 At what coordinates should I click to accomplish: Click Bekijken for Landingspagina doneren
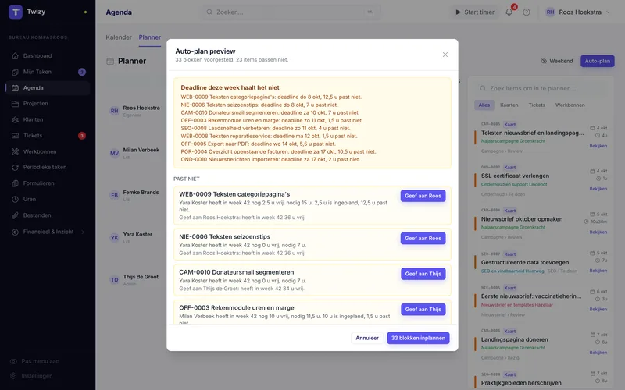[x=598, y=353]
